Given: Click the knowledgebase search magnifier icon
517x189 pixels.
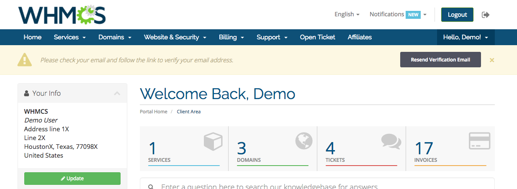Looking at the screenshot, I should coord(151,187).
